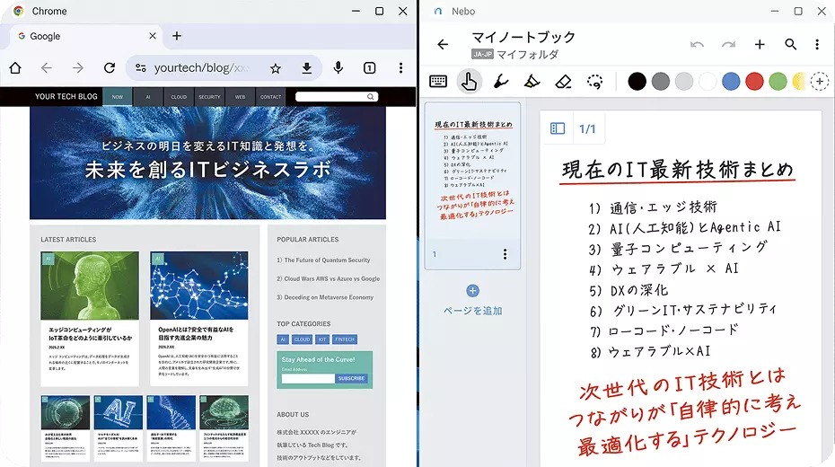Open a new Chrome tab
The width and height of the screenshot is (835, 467).
[x=177, y=36]
